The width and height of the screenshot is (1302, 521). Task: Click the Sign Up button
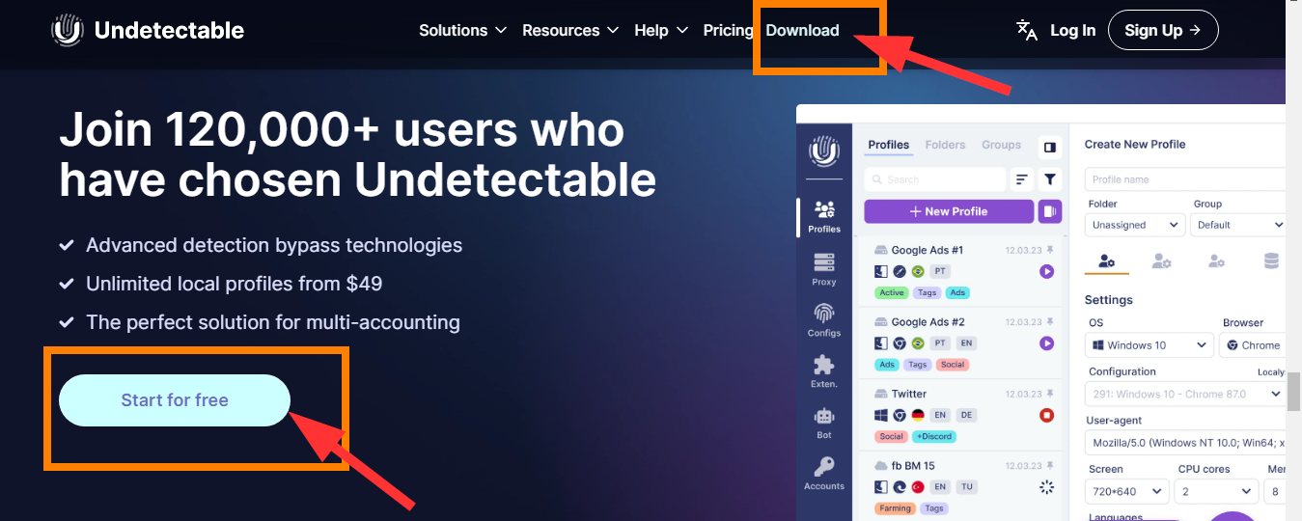tap(1163, 30)
